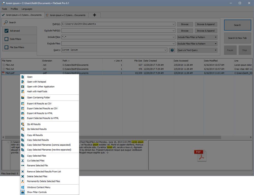The height and width of the screenshot is (195, 254).
Task: Click the Copy Selected Results icon
Action: coord(23,140)
